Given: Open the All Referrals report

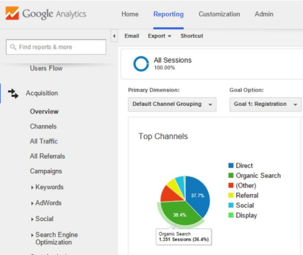Looking at the screenshot, I should point(48,156).
